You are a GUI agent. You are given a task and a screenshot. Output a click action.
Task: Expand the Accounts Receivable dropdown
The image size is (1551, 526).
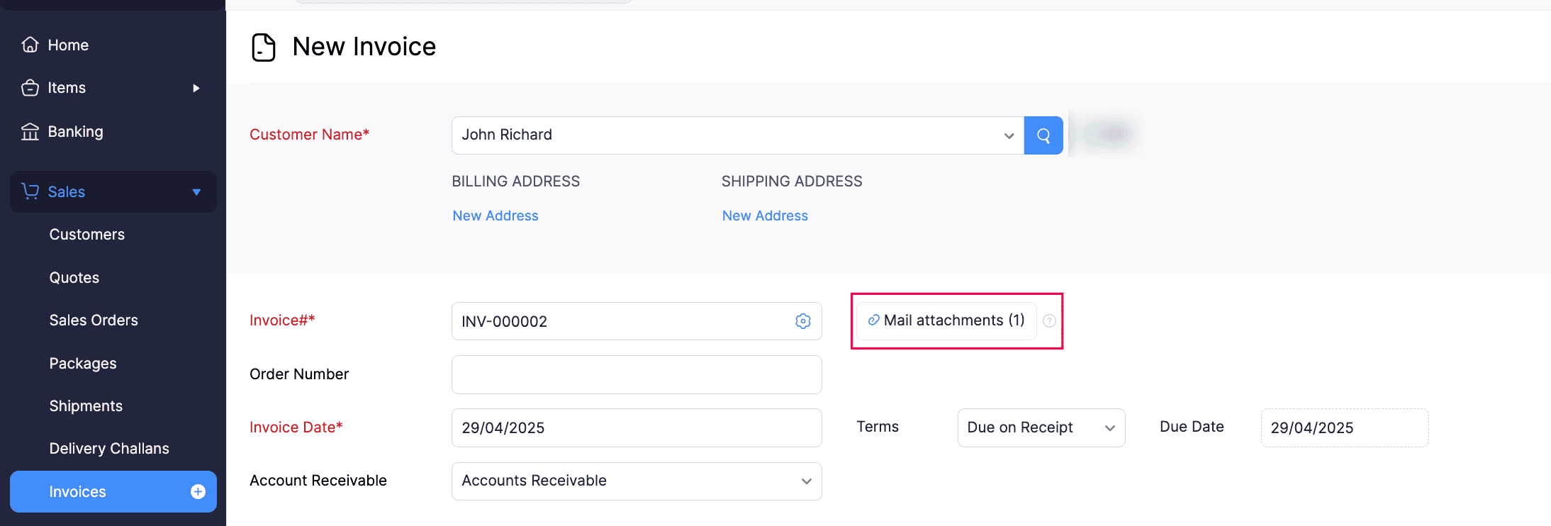805,481
